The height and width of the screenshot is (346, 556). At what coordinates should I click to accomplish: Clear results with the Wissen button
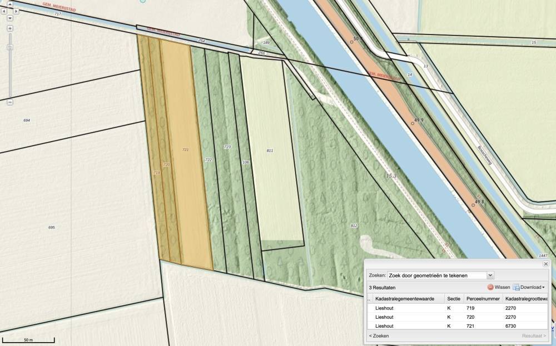pos(499,287)
